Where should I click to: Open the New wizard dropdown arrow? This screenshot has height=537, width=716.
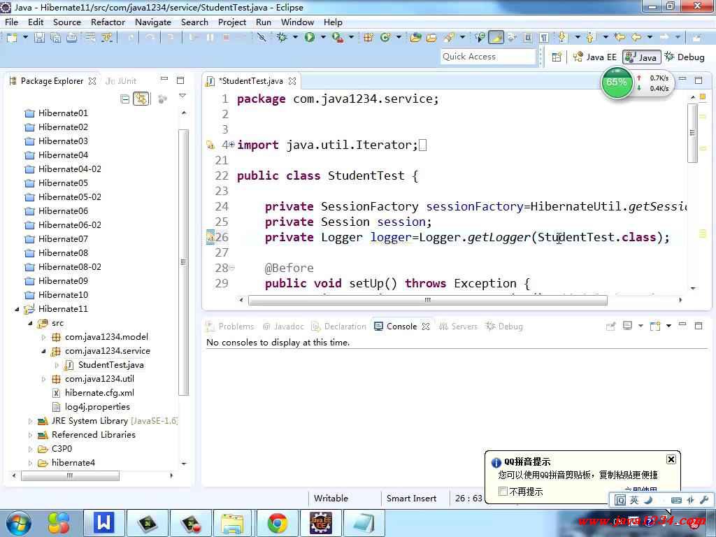pos(25,37)
